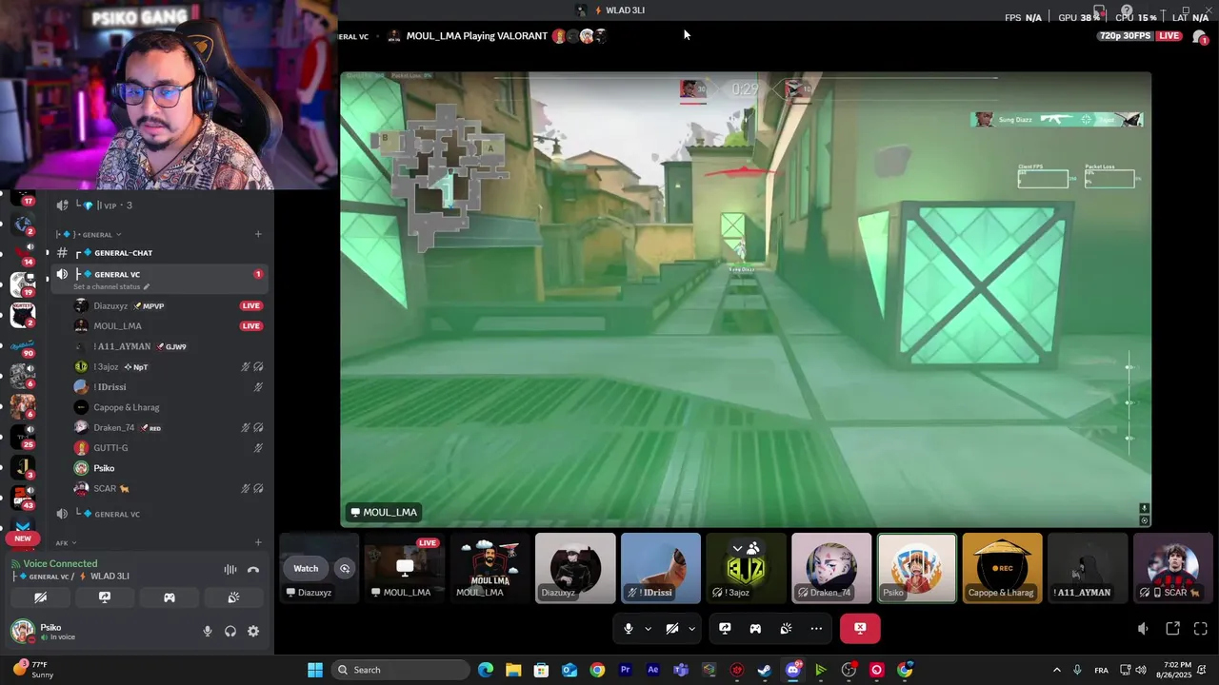Click LIVE badge next to MOUL_LMA
The height and width of the screenshot is (685, 1219).
[x=251, y=326]
